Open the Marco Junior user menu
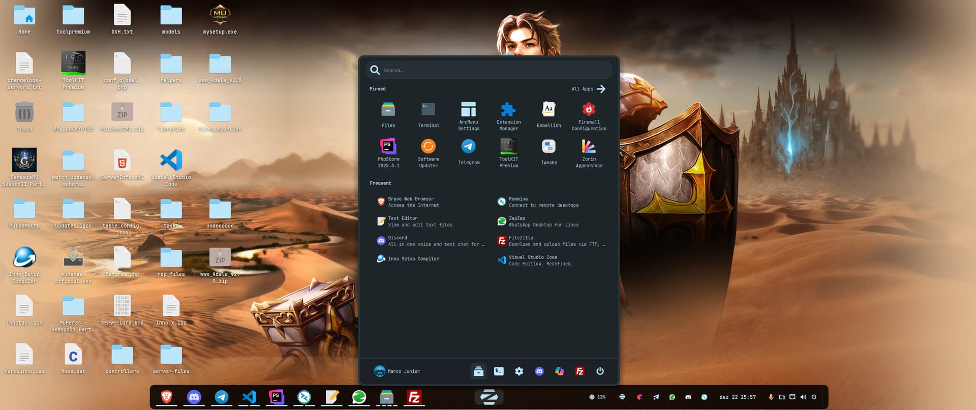The width and height of the screenshot is (976, 410). click(397, 371)
